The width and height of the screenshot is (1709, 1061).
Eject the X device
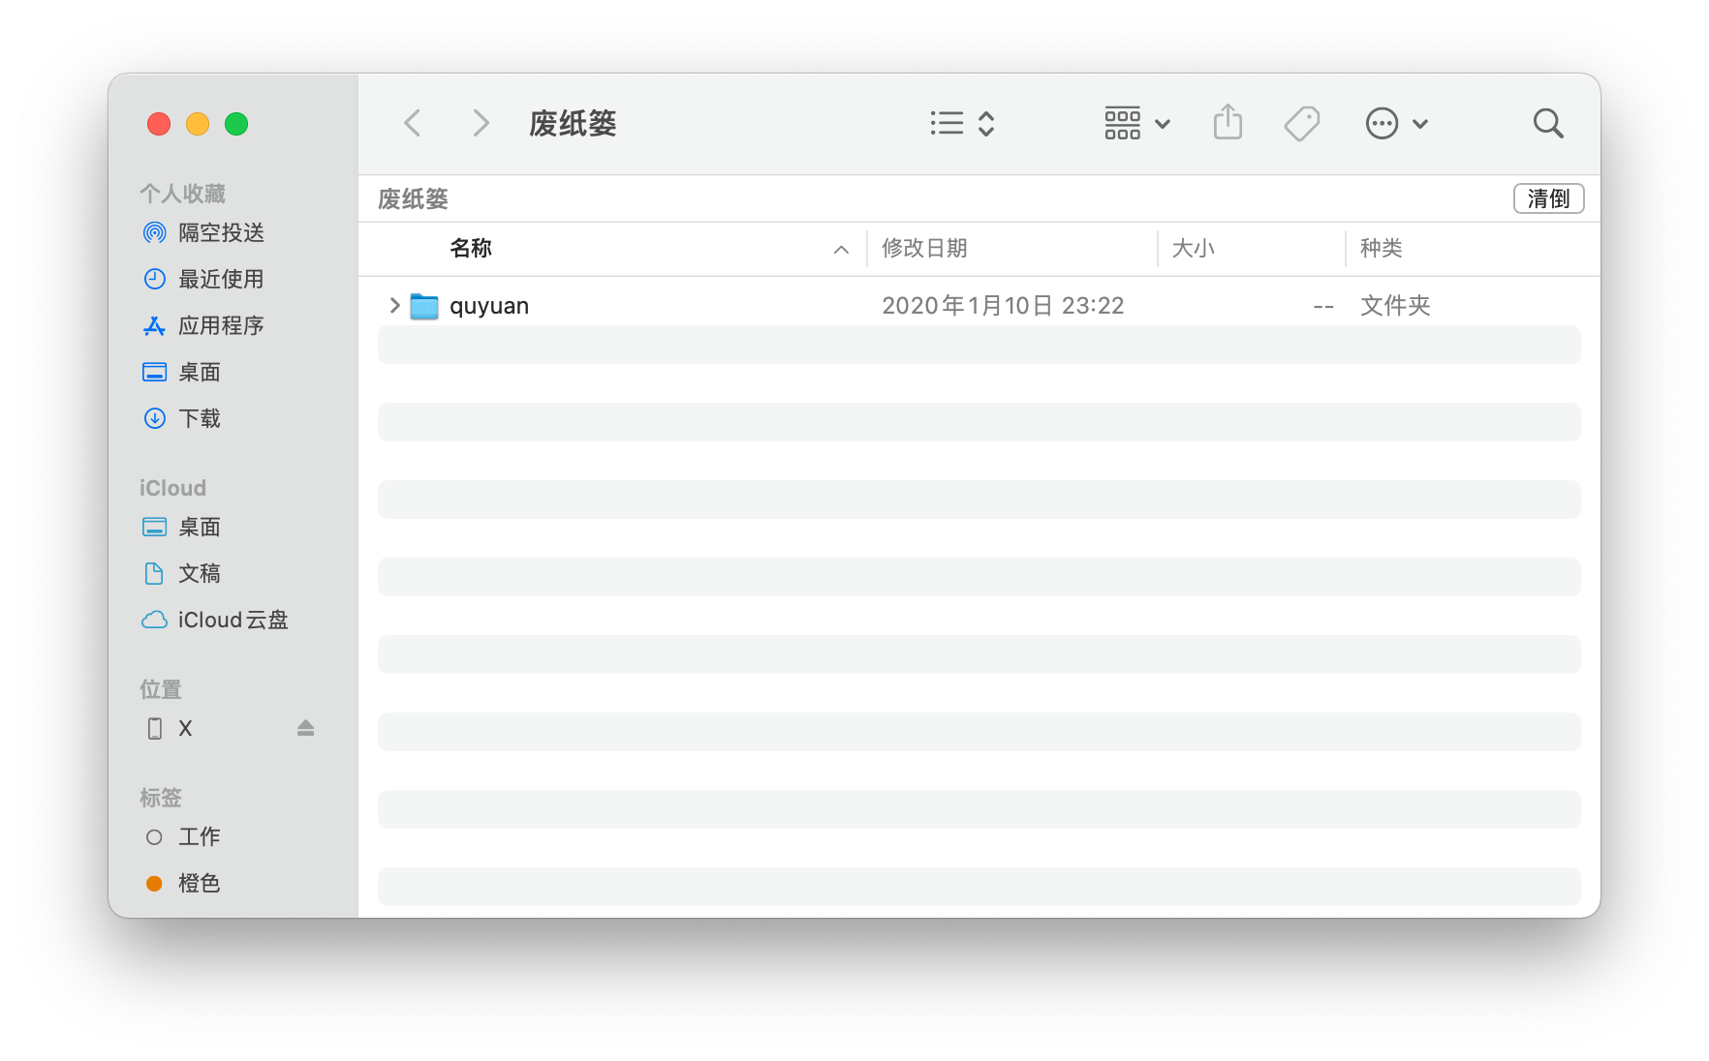tap(305, 728)
